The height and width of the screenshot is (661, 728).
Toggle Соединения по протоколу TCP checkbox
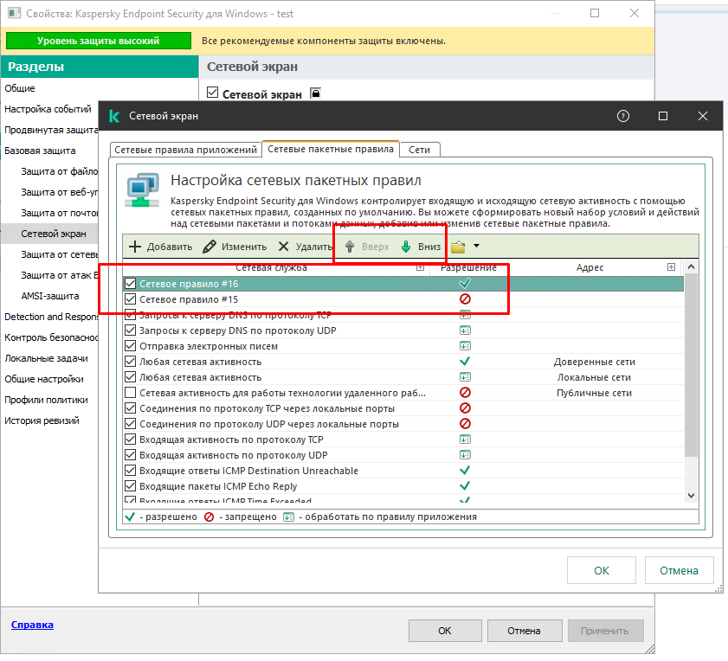coord(131,408)
